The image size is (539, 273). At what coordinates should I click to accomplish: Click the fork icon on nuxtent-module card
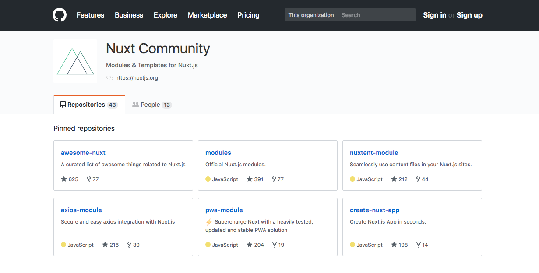coord(418,179)
